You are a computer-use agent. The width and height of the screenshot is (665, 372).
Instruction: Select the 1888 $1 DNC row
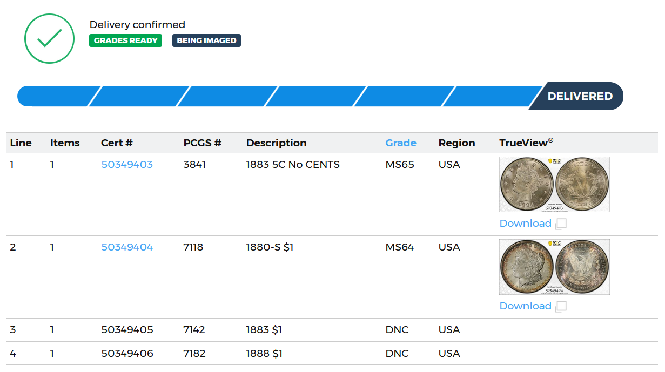click(264, 354)
